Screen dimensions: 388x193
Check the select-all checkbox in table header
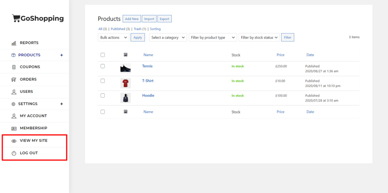coord(102,55)
